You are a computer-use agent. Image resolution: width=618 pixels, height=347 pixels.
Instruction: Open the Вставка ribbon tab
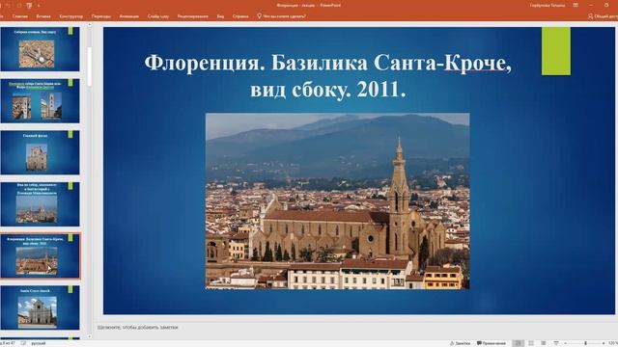coord(43,16)
